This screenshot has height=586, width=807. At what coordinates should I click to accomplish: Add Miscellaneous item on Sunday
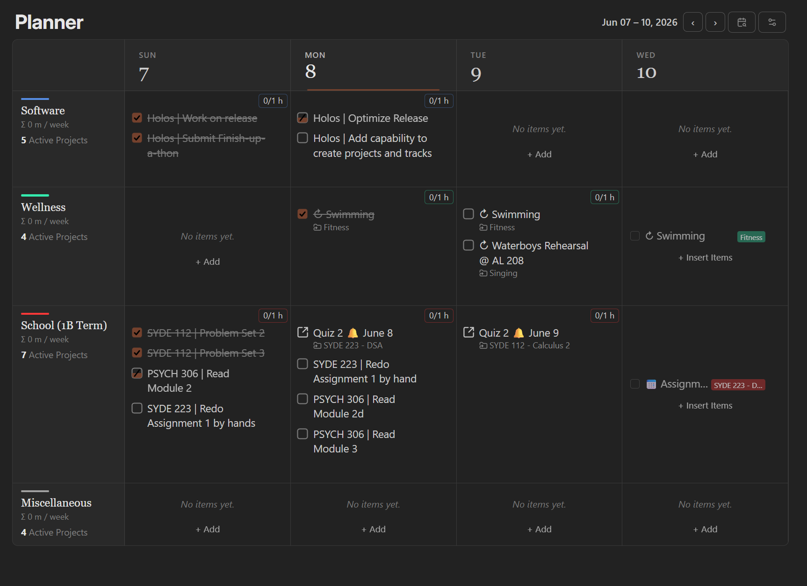(x=208, y=529)
